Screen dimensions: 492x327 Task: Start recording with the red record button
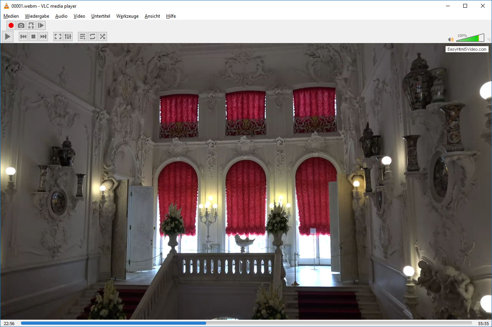click(11, 26)
